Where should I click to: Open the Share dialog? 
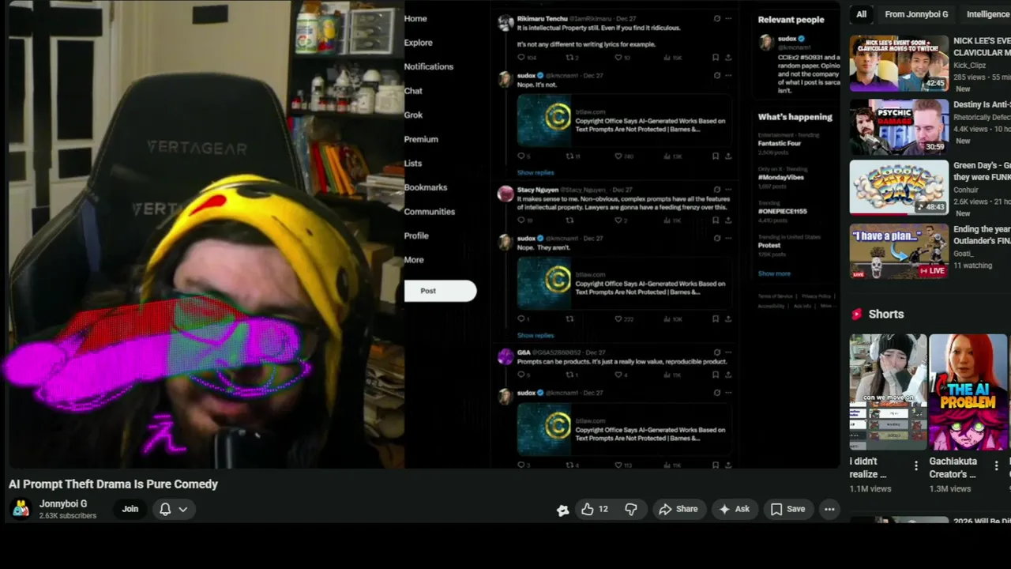click(678, 510)
